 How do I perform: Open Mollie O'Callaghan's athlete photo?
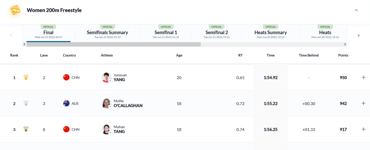pos(107,104)
